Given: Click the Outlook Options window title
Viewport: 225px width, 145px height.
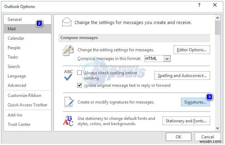Looking at the screenshot, I should pyautogui.click(x=19, y=7).
